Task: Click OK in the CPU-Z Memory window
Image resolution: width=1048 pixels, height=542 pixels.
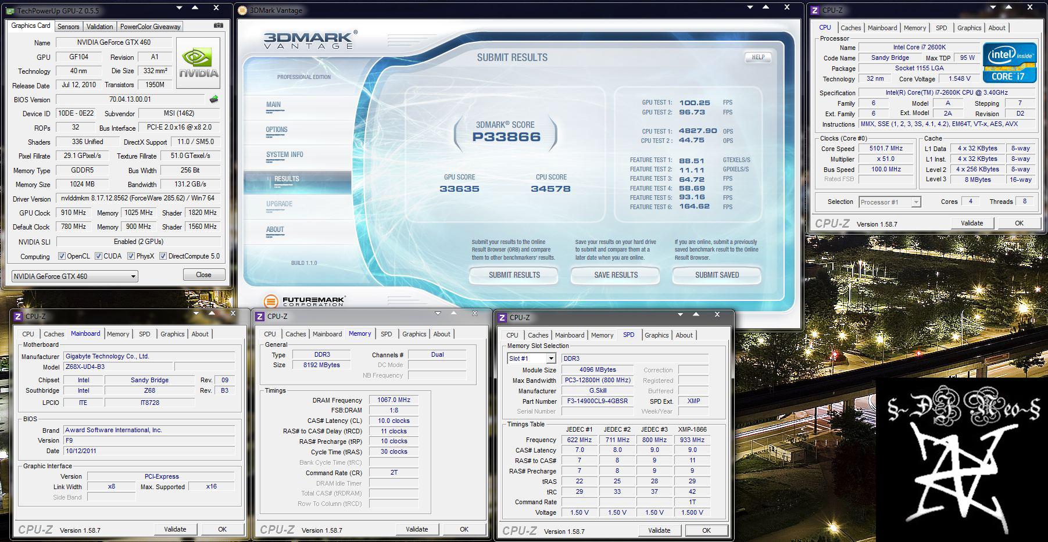Action: [464, 529]
